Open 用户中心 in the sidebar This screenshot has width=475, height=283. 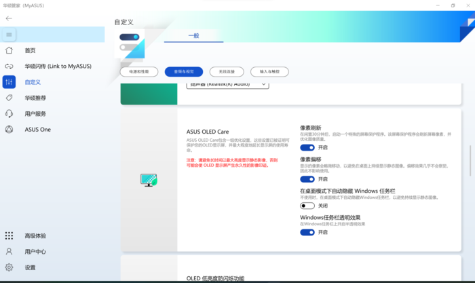point(35,252)
